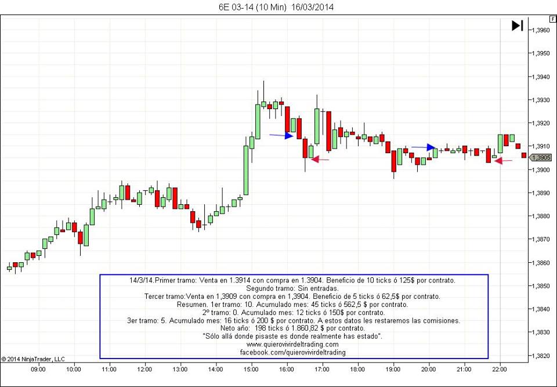Click the 15:00 label on time axis
557x387 pixels.
[251, 368]
